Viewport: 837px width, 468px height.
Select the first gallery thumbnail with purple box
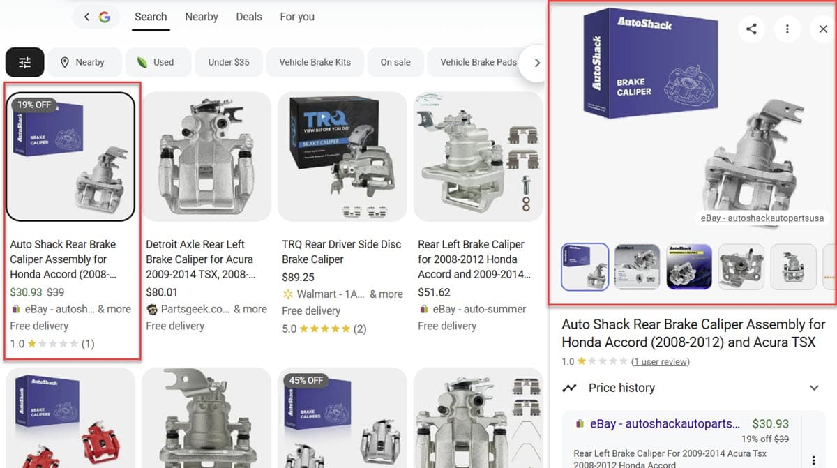pos(585,266)
